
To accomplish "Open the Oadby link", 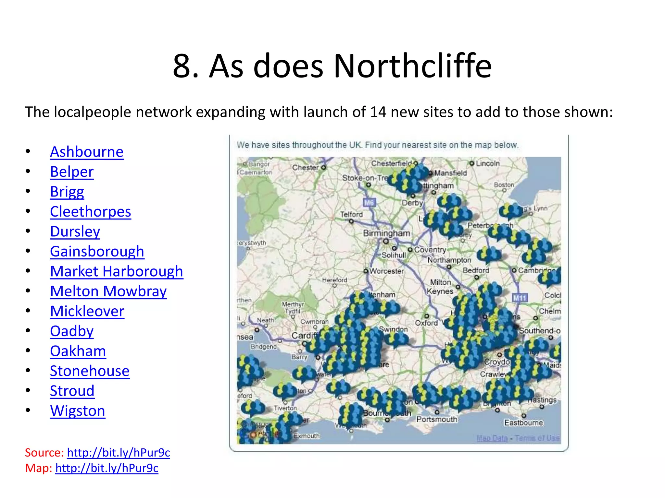I will 72,331.
